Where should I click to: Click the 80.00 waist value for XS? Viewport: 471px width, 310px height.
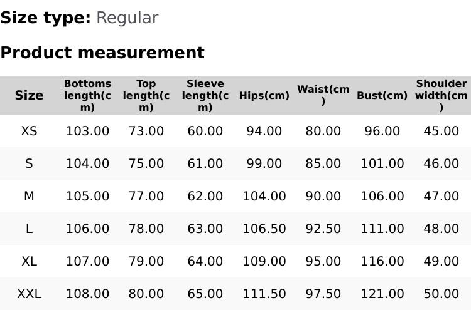[323, 131]
